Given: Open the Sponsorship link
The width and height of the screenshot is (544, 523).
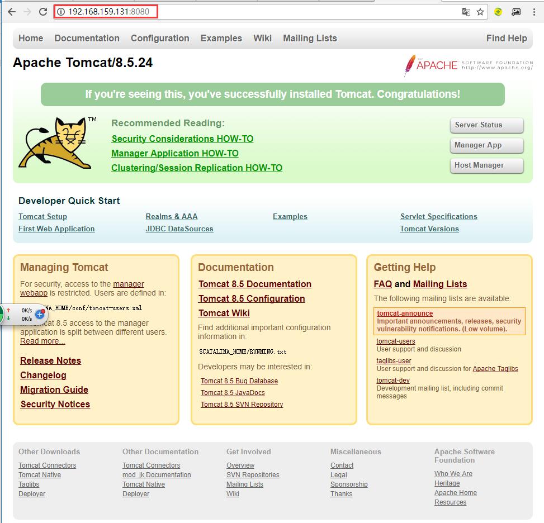Looking at the screenshot, I should pyautogui.click(x=349, y=484).
